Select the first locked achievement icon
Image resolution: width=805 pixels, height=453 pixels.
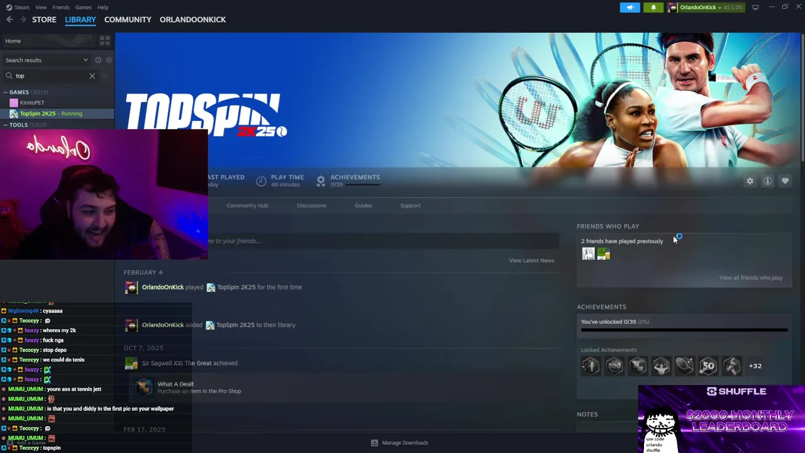pos(591,366)
